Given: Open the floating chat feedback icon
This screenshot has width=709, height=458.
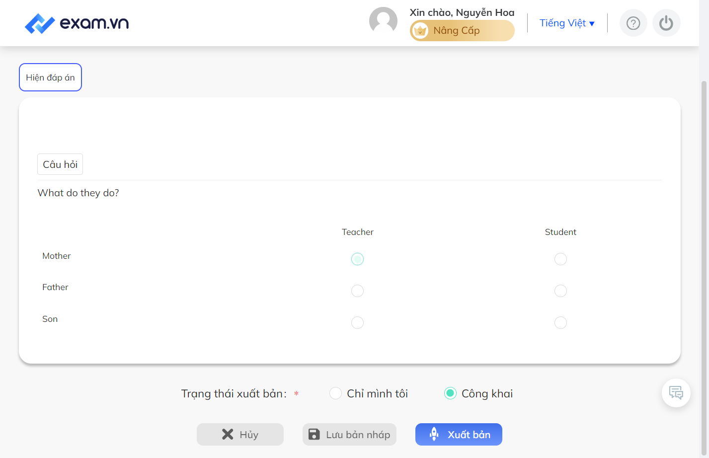Looking at the screenshot, I should point(676,393).
